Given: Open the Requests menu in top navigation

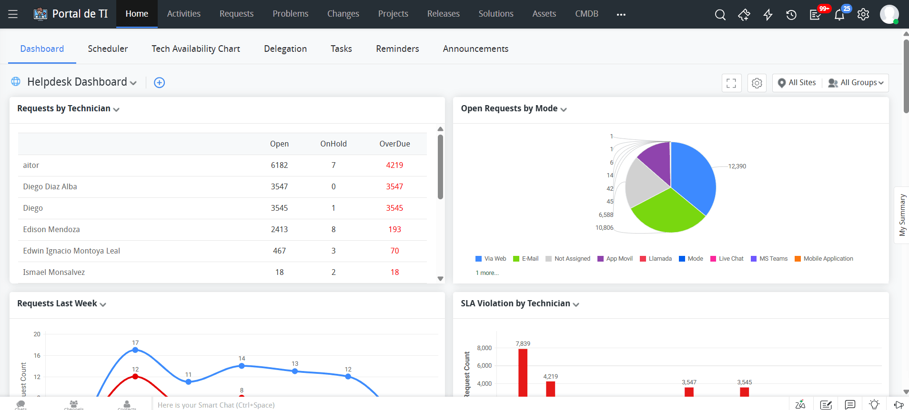Looking at the screenshot, I should (x=236, y=14).
